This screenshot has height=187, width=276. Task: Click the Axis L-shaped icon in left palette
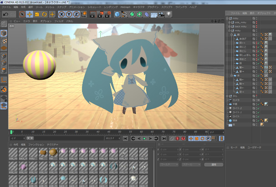coord(4,80)
